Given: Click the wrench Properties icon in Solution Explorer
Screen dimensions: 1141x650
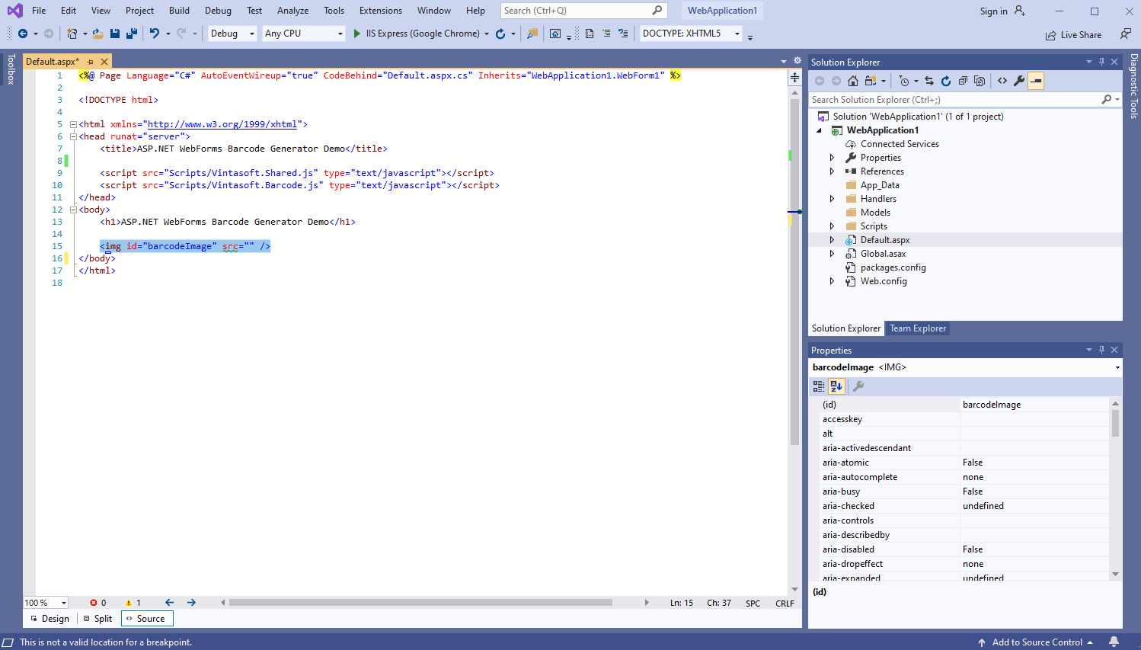Looking at the screenshot, I should 1019,81.
